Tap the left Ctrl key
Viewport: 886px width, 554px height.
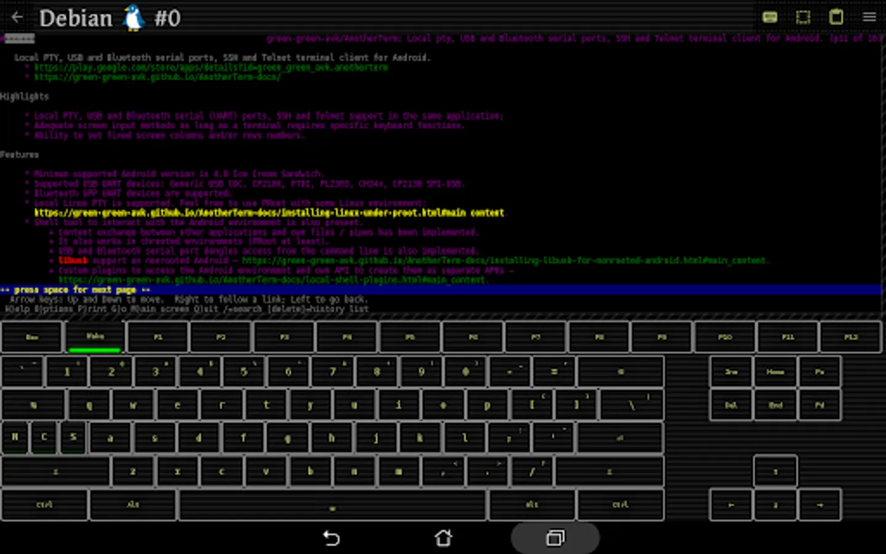coord(44,505)
